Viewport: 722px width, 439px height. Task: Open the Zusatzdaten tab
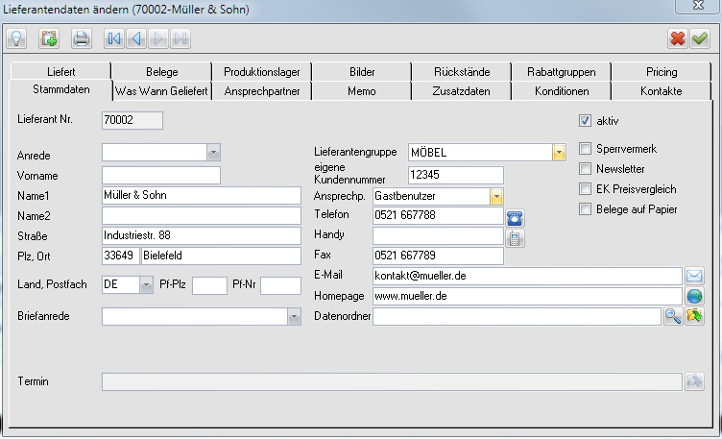(462, 91)
